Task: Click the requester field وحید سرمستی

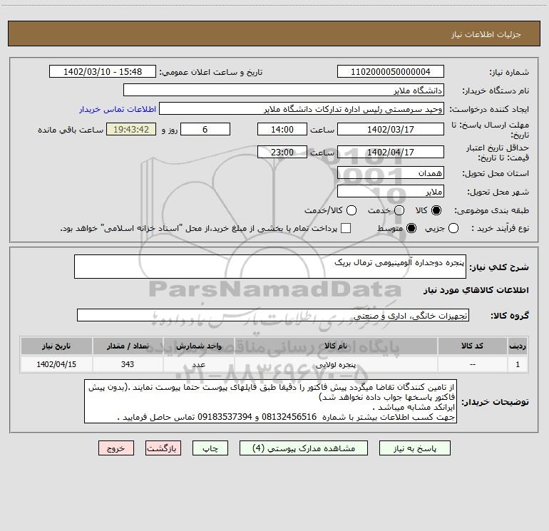Action: pyautogui.click(x=302, y=108)
